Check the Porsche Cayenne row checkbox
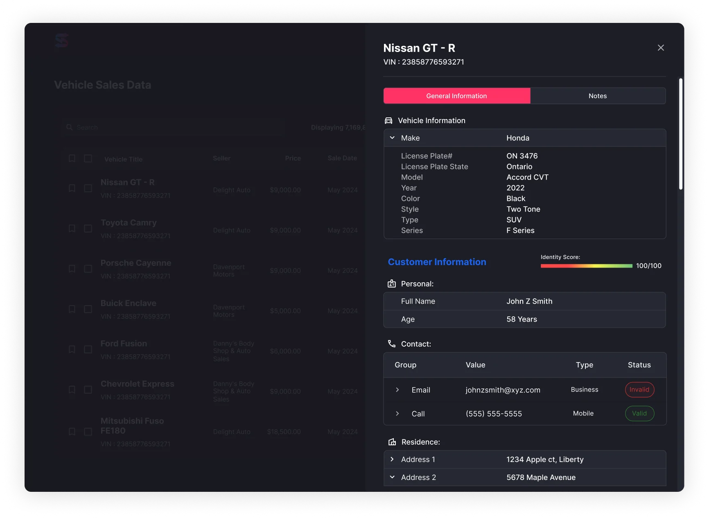Viewport: 709px width, 518px height. click(88, 269)
